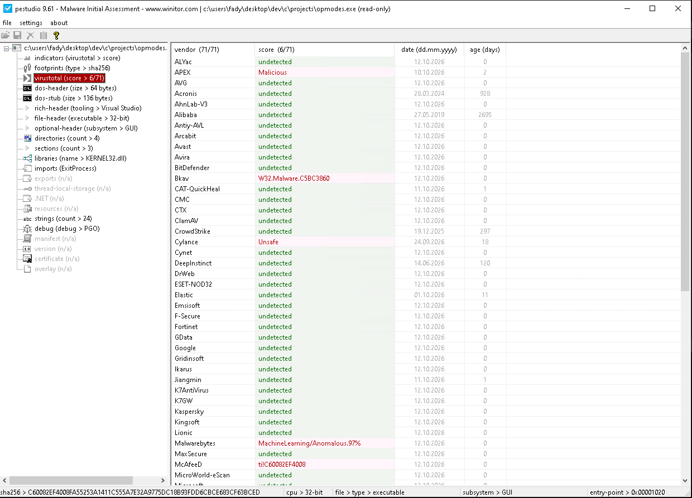Click the footprints icon in the tree
Image resolution: width=692 pixels, height=498 pixels.
(27, 68)
